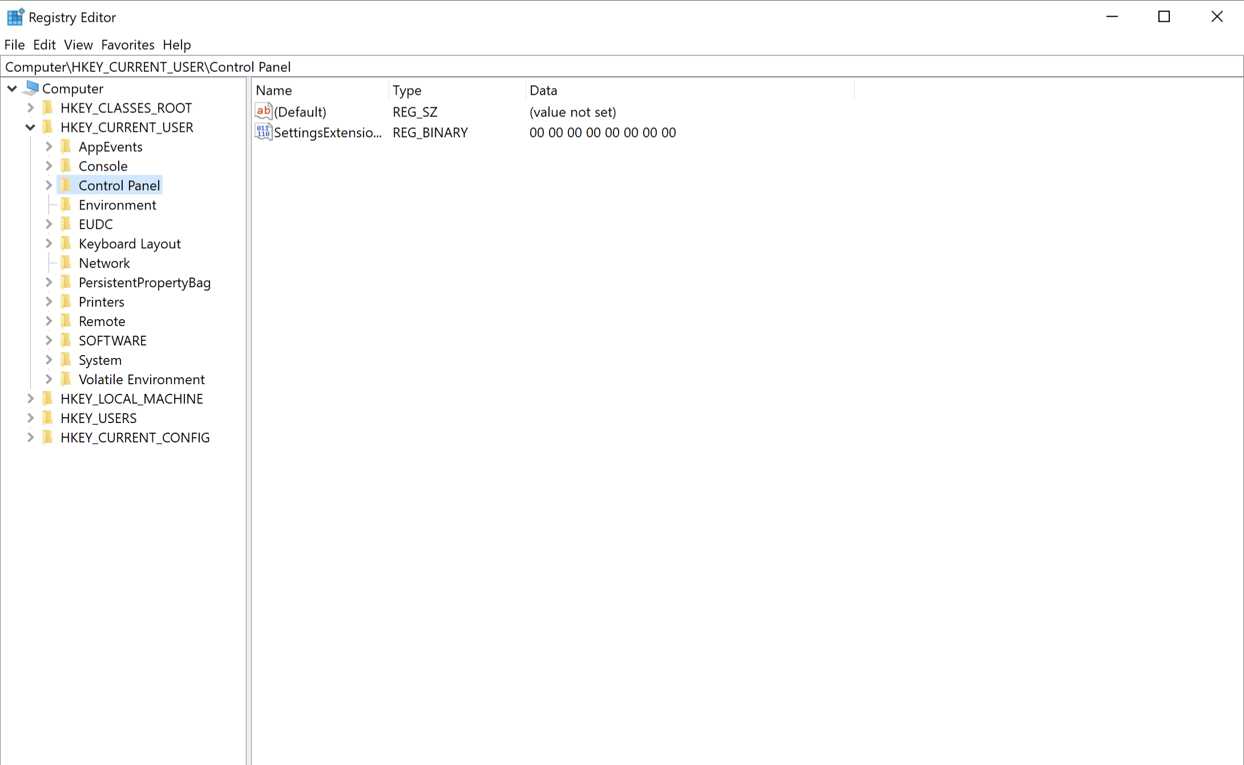1244x765 pixels.
Task: Expand the EUDC key arrow
Action: tap(49, 224)
